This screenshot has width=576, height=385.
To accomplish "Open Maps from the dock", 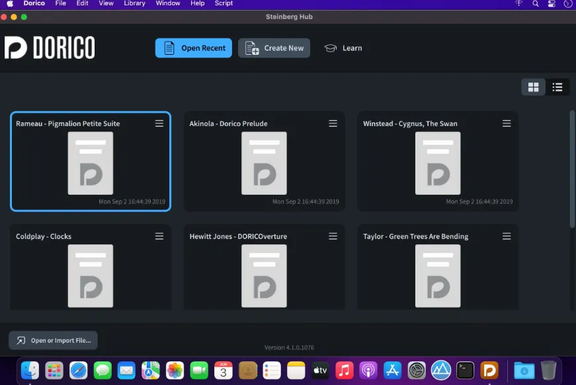I will [151, 370].
